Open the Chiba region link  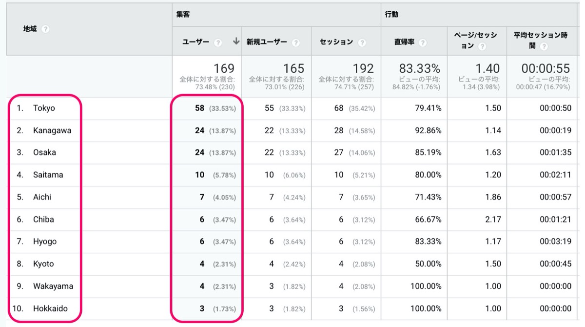[x=43, y=220]
